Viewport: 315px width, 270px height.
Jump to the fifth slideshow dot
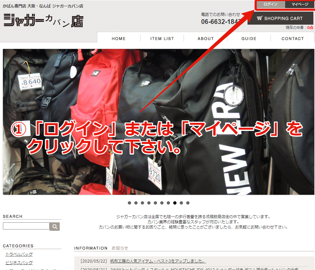155,203
